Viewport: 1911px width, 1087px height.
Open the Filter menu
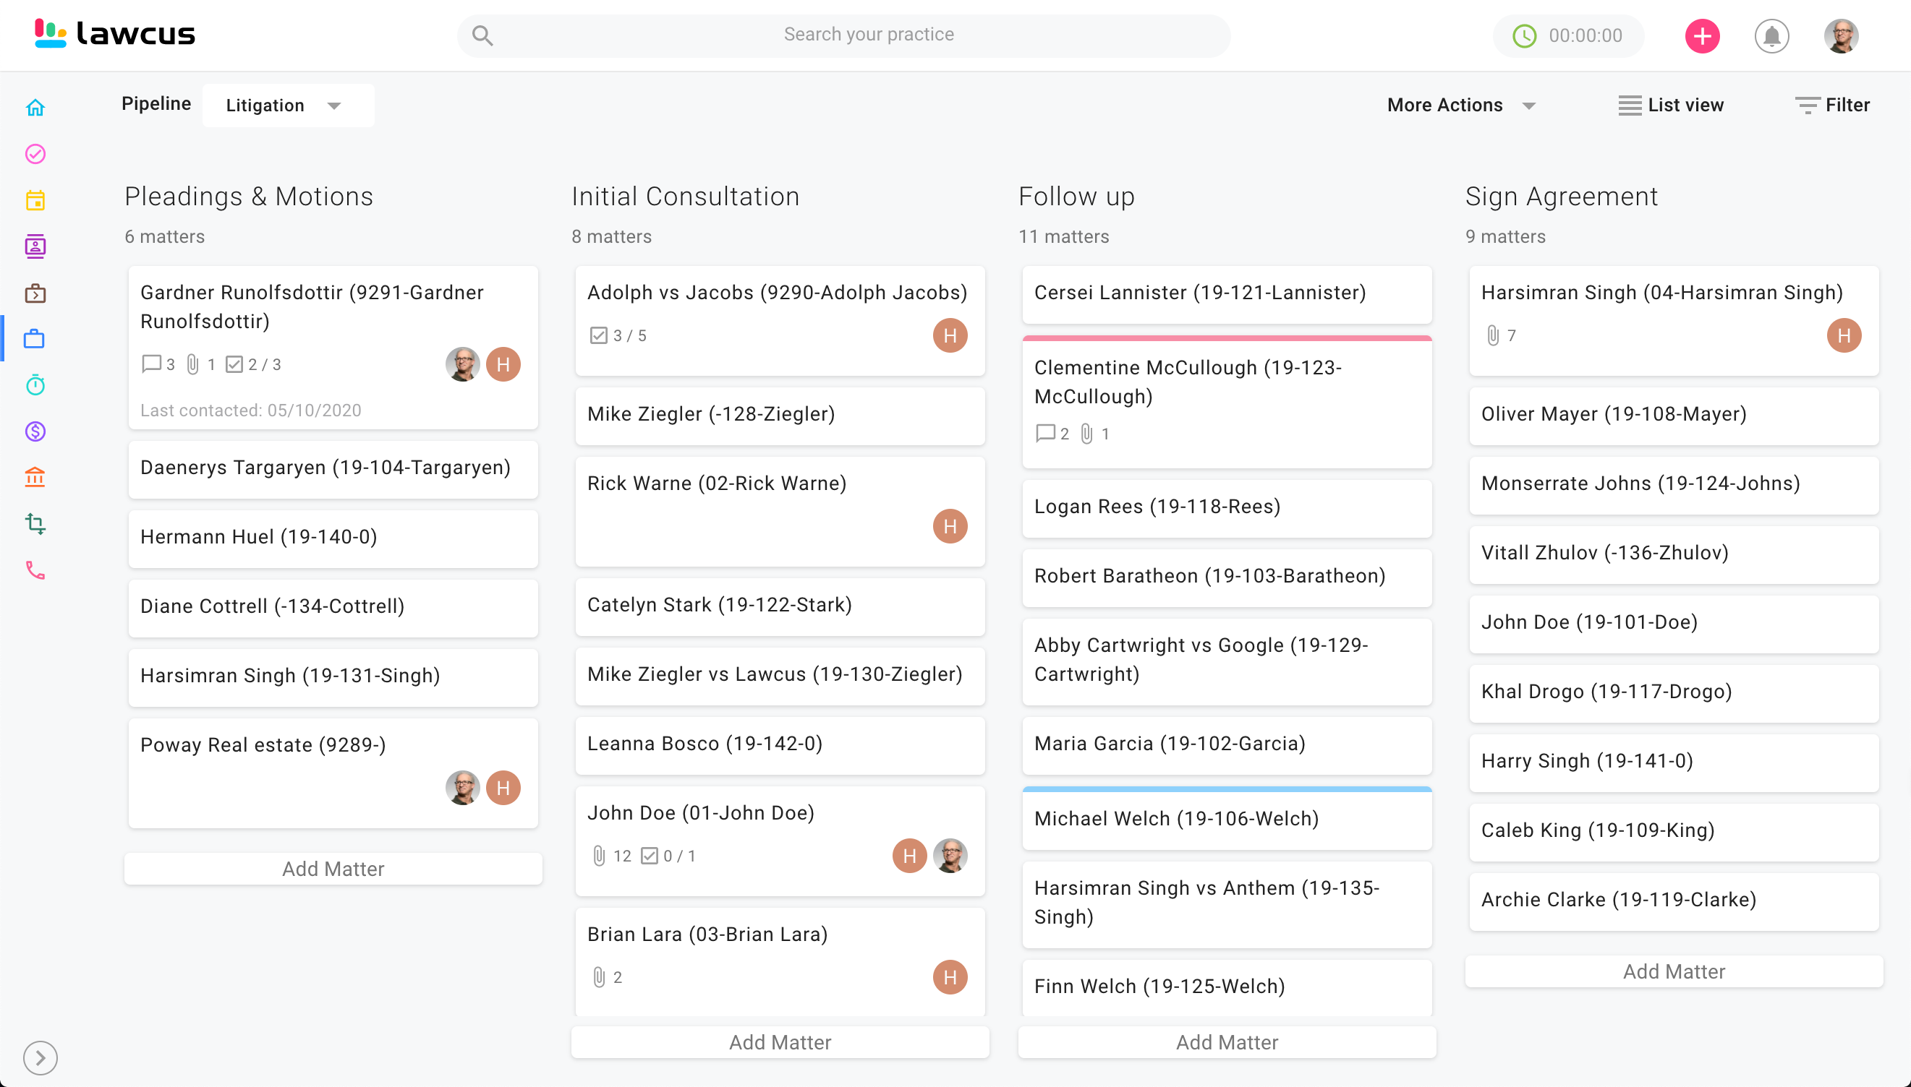pos(1832,106)
